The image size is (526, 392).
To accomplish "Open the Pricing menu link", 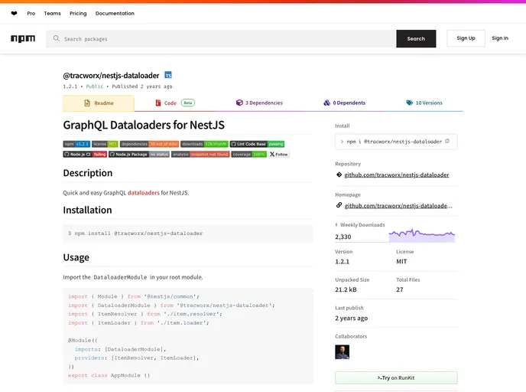I will (78, 14).
